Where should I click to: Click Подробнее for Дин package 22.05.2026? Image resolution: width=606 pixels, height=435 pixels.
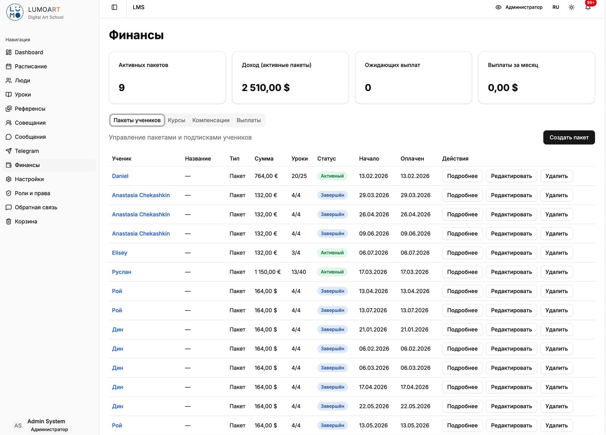pos(462,406)
